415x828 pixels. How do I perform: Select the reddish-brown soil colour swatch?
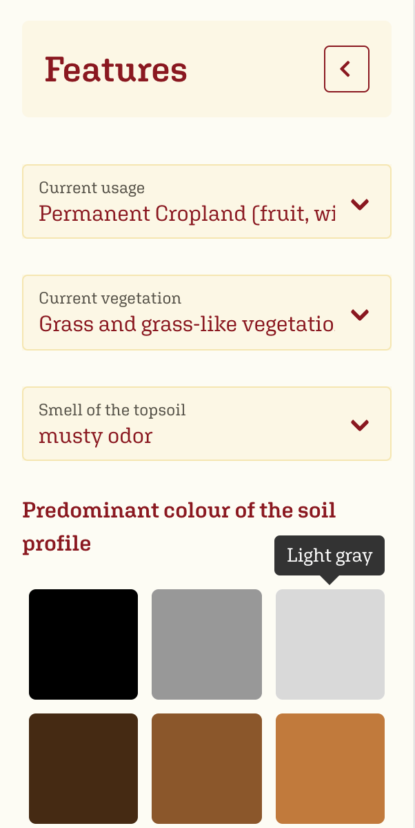pyautogui.click(x=206, y=768)
